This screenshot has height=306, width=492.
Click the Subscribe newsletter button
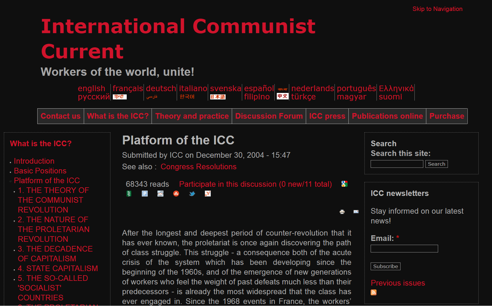(385, 266)
